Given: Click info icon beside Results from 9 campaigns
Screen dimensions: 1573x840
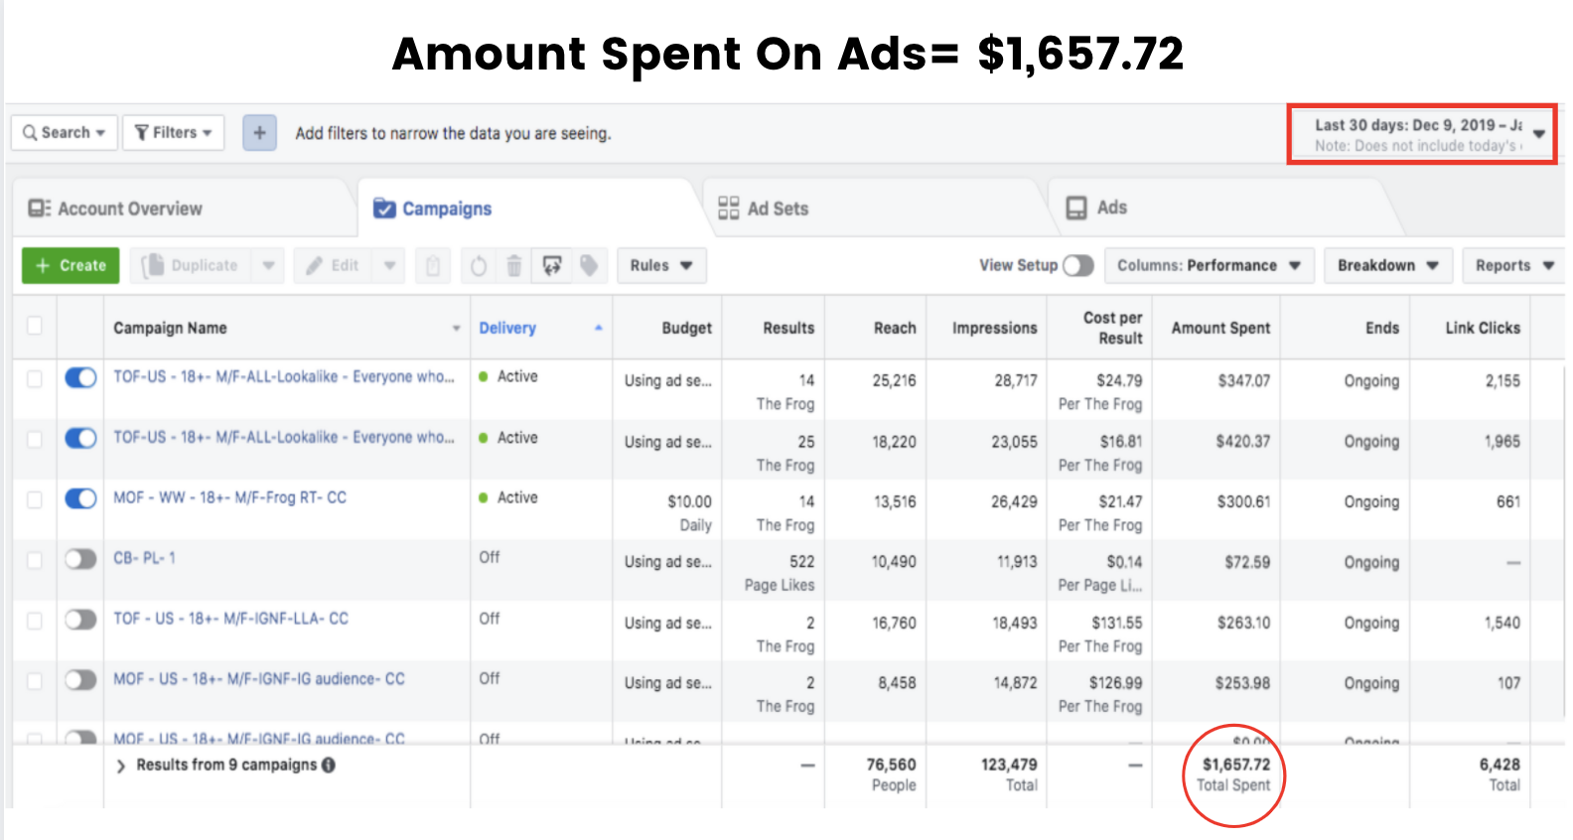Looking at the screenshot, I should tap(329, 765).
